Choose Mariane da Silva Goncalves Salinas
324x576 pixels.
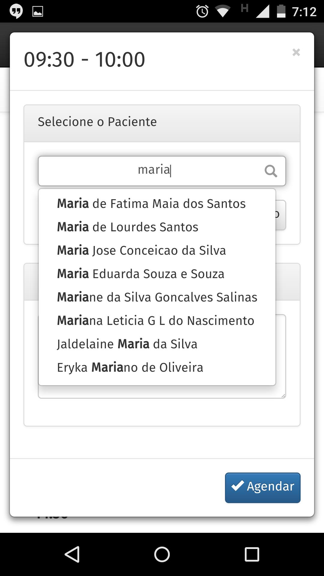tap(157, 297)
